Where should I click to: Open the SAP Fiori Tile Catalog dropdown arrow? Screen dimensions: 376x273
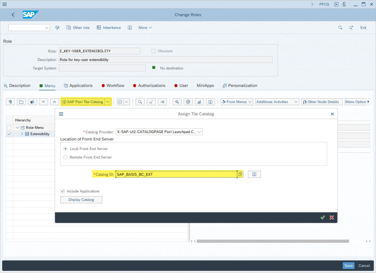pos(108,102)
